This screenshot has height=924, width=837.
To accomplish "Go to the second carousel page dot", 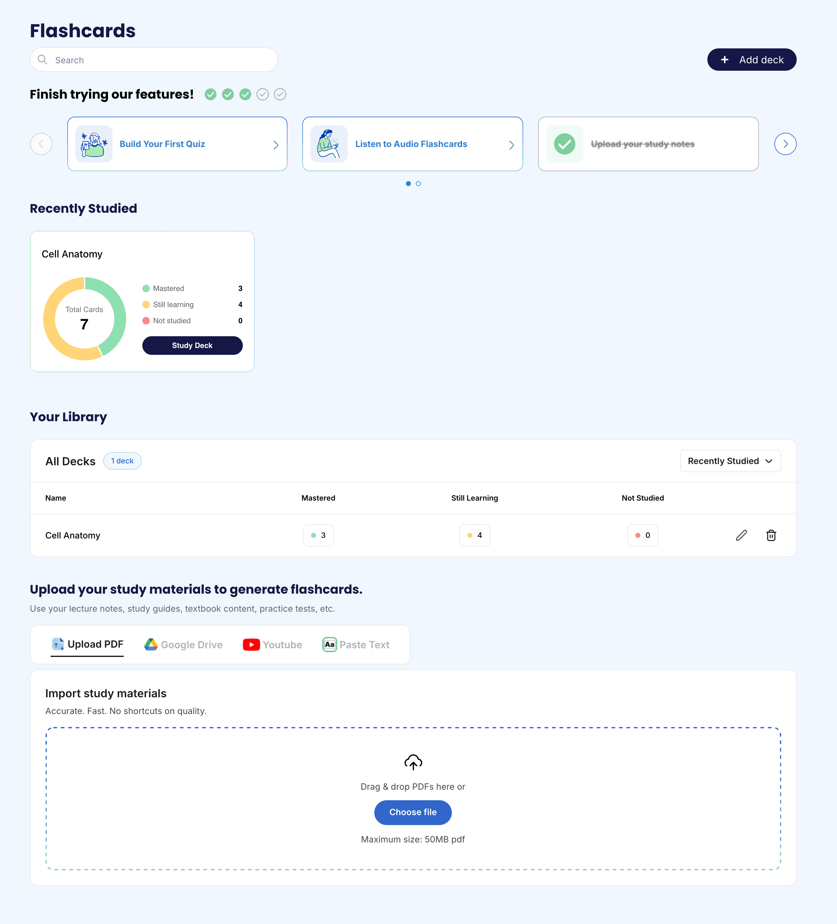I will (x=418, y=184).
